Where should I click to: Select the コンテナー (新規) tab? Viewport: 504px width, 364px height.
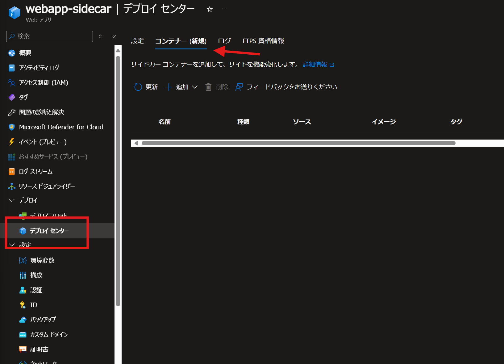pos(181,41)
